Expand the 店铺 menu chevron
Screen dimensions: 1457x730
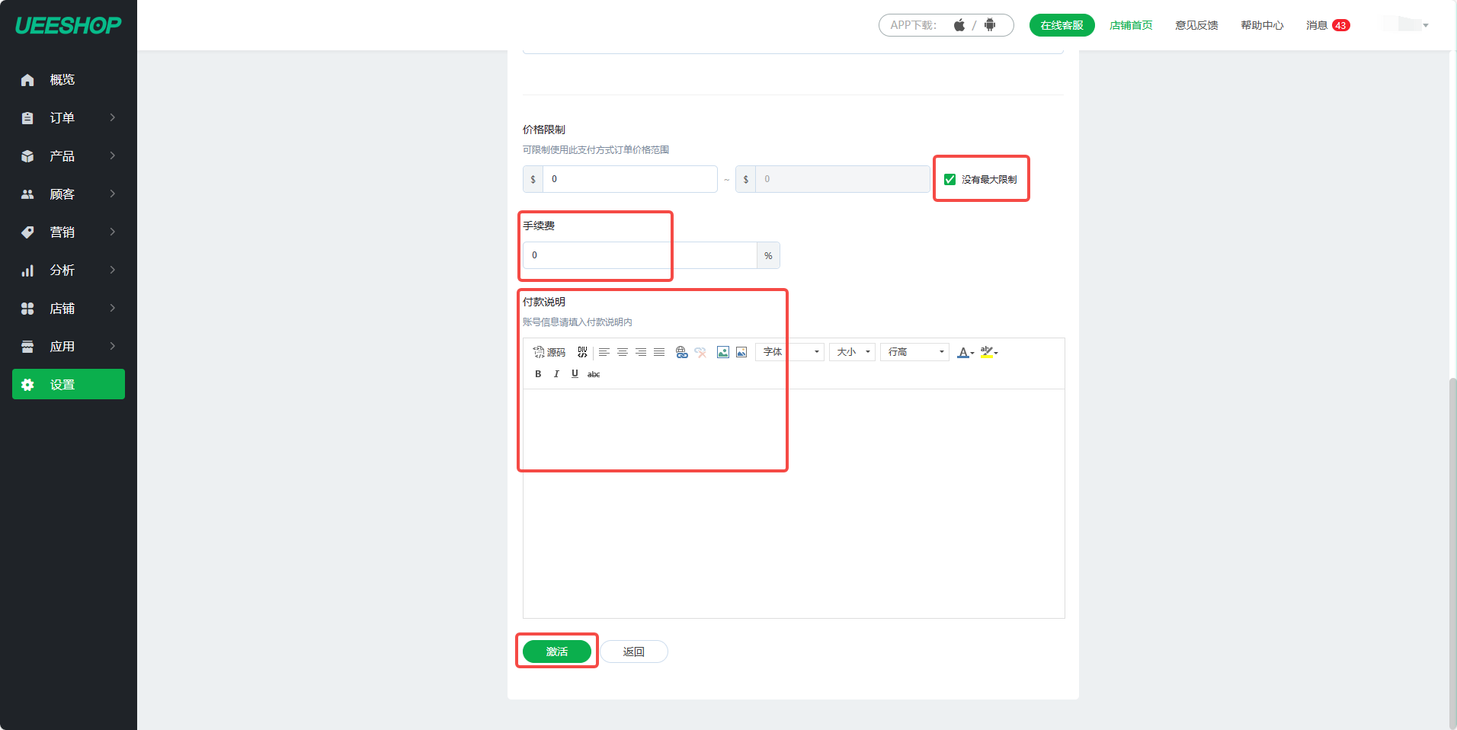[113, 308]
